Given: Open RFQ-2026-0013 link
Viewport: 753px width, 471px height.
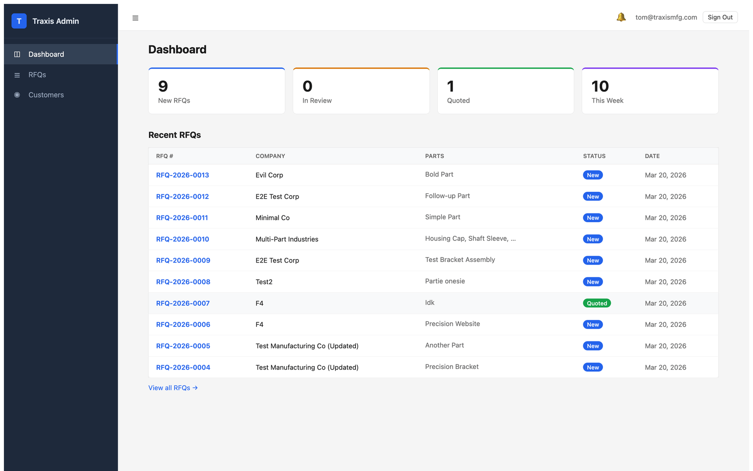Looking at the screenshot, I should (x=182, y=175).
